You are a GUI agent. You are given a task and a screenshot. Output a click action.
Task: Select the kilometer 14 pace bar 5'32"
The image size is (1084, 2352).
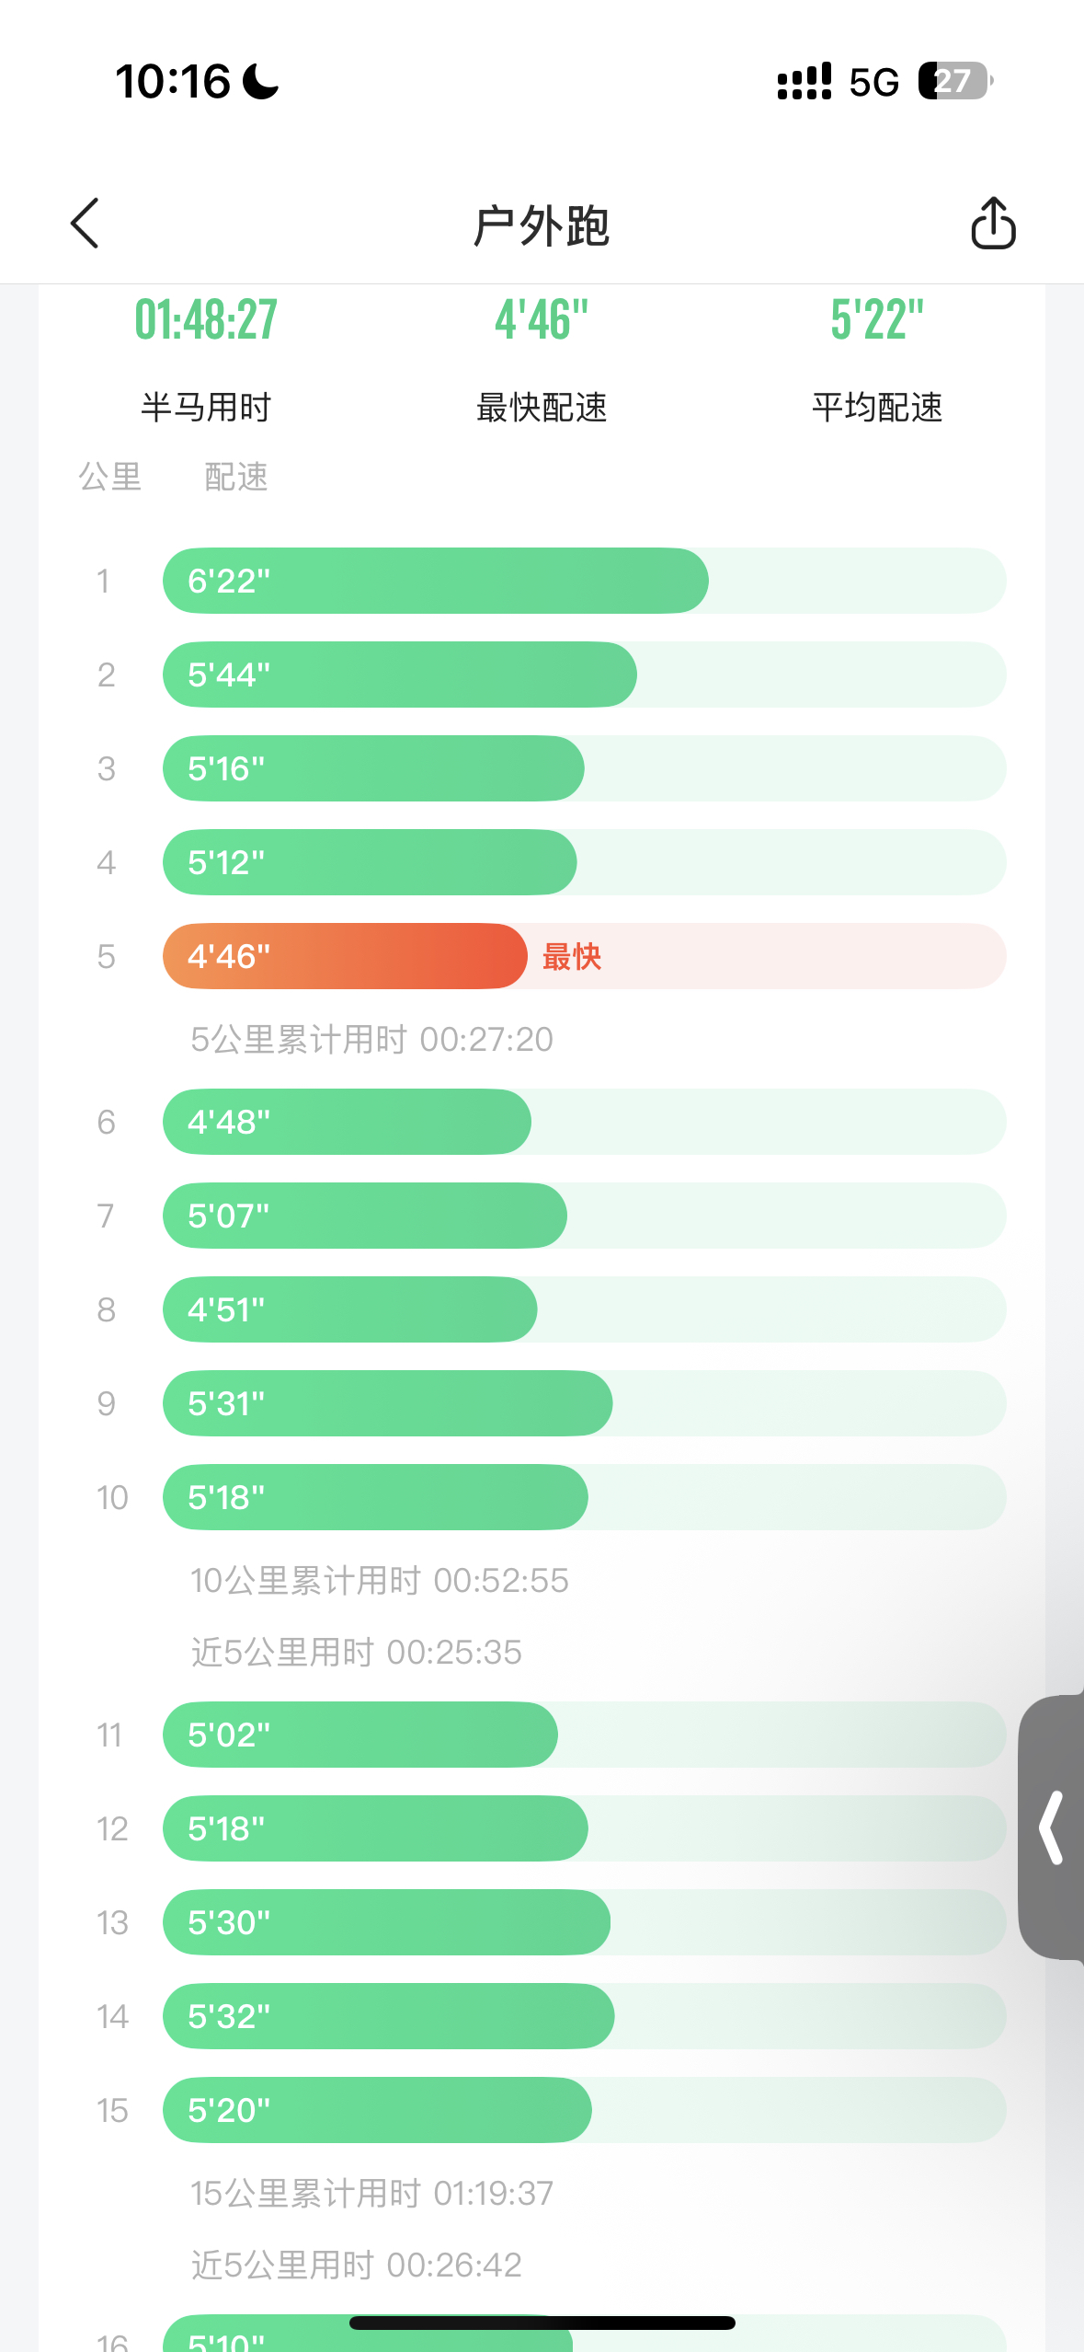pos(388,2016)
